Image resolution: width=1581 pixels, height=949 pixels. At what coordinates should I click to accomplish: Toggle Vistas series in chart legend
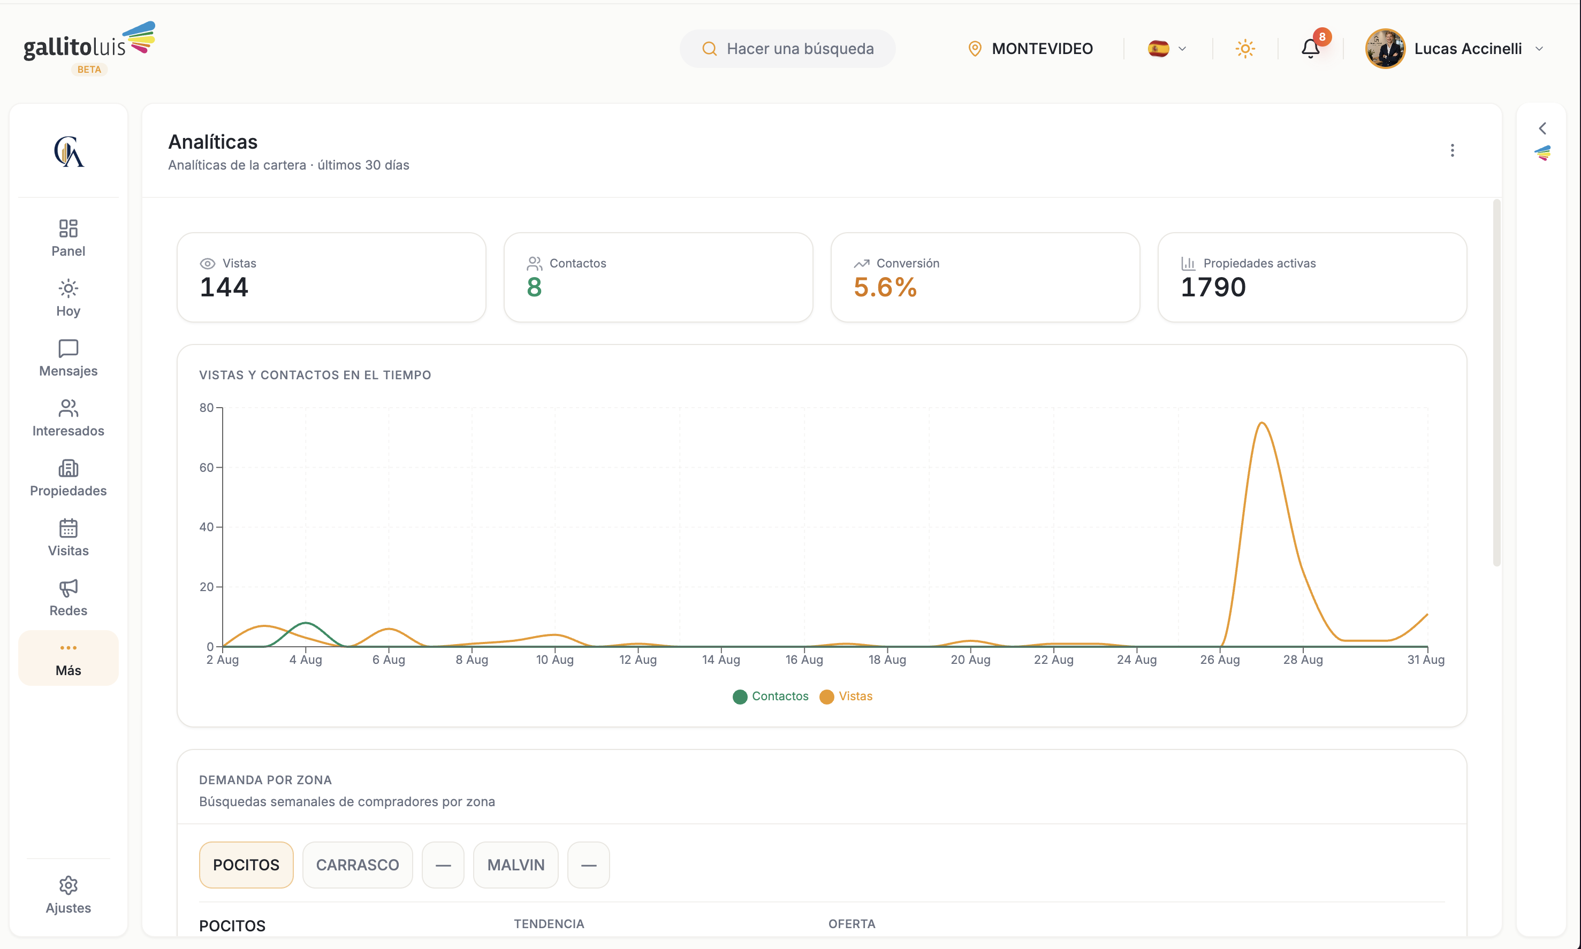[847, 697]
